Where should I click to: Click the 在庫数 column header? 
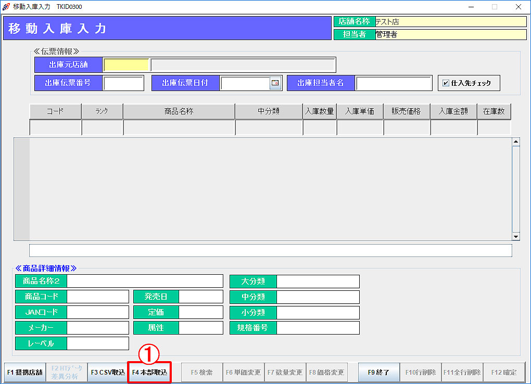(494, 111)
